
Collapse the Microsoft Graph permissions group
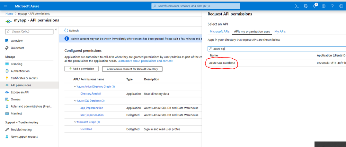(75, 122)
